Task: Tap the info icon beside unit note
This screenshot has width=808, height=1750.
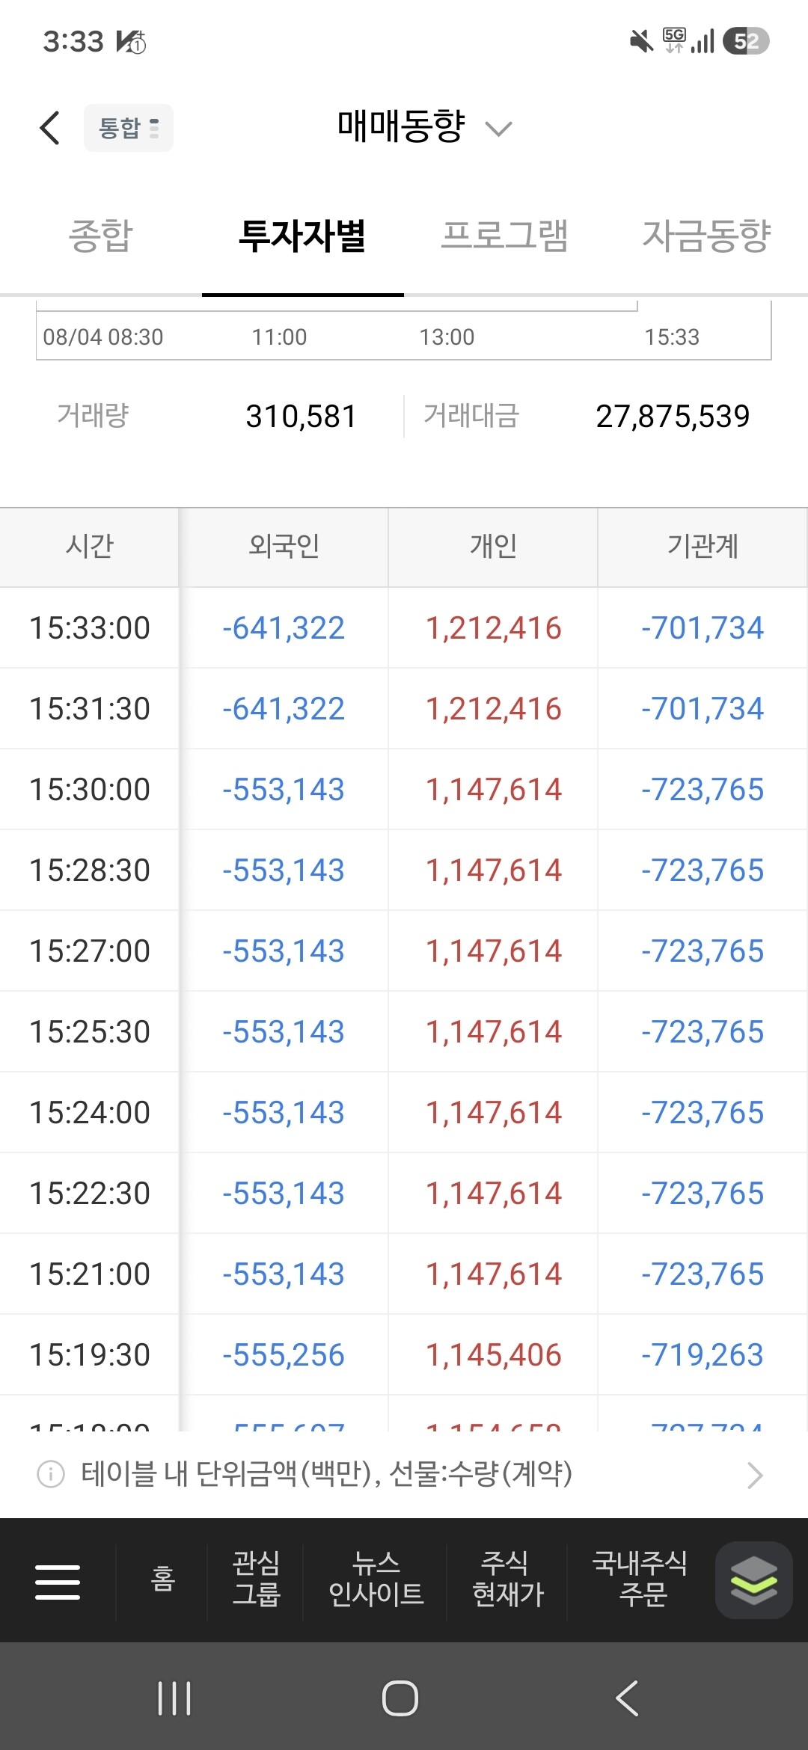Action: pos(51,1474)
